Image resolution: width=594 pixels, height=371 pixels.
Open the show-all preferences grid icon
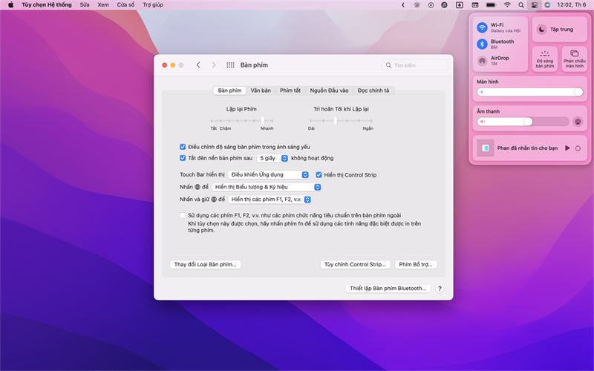point(230,65)
